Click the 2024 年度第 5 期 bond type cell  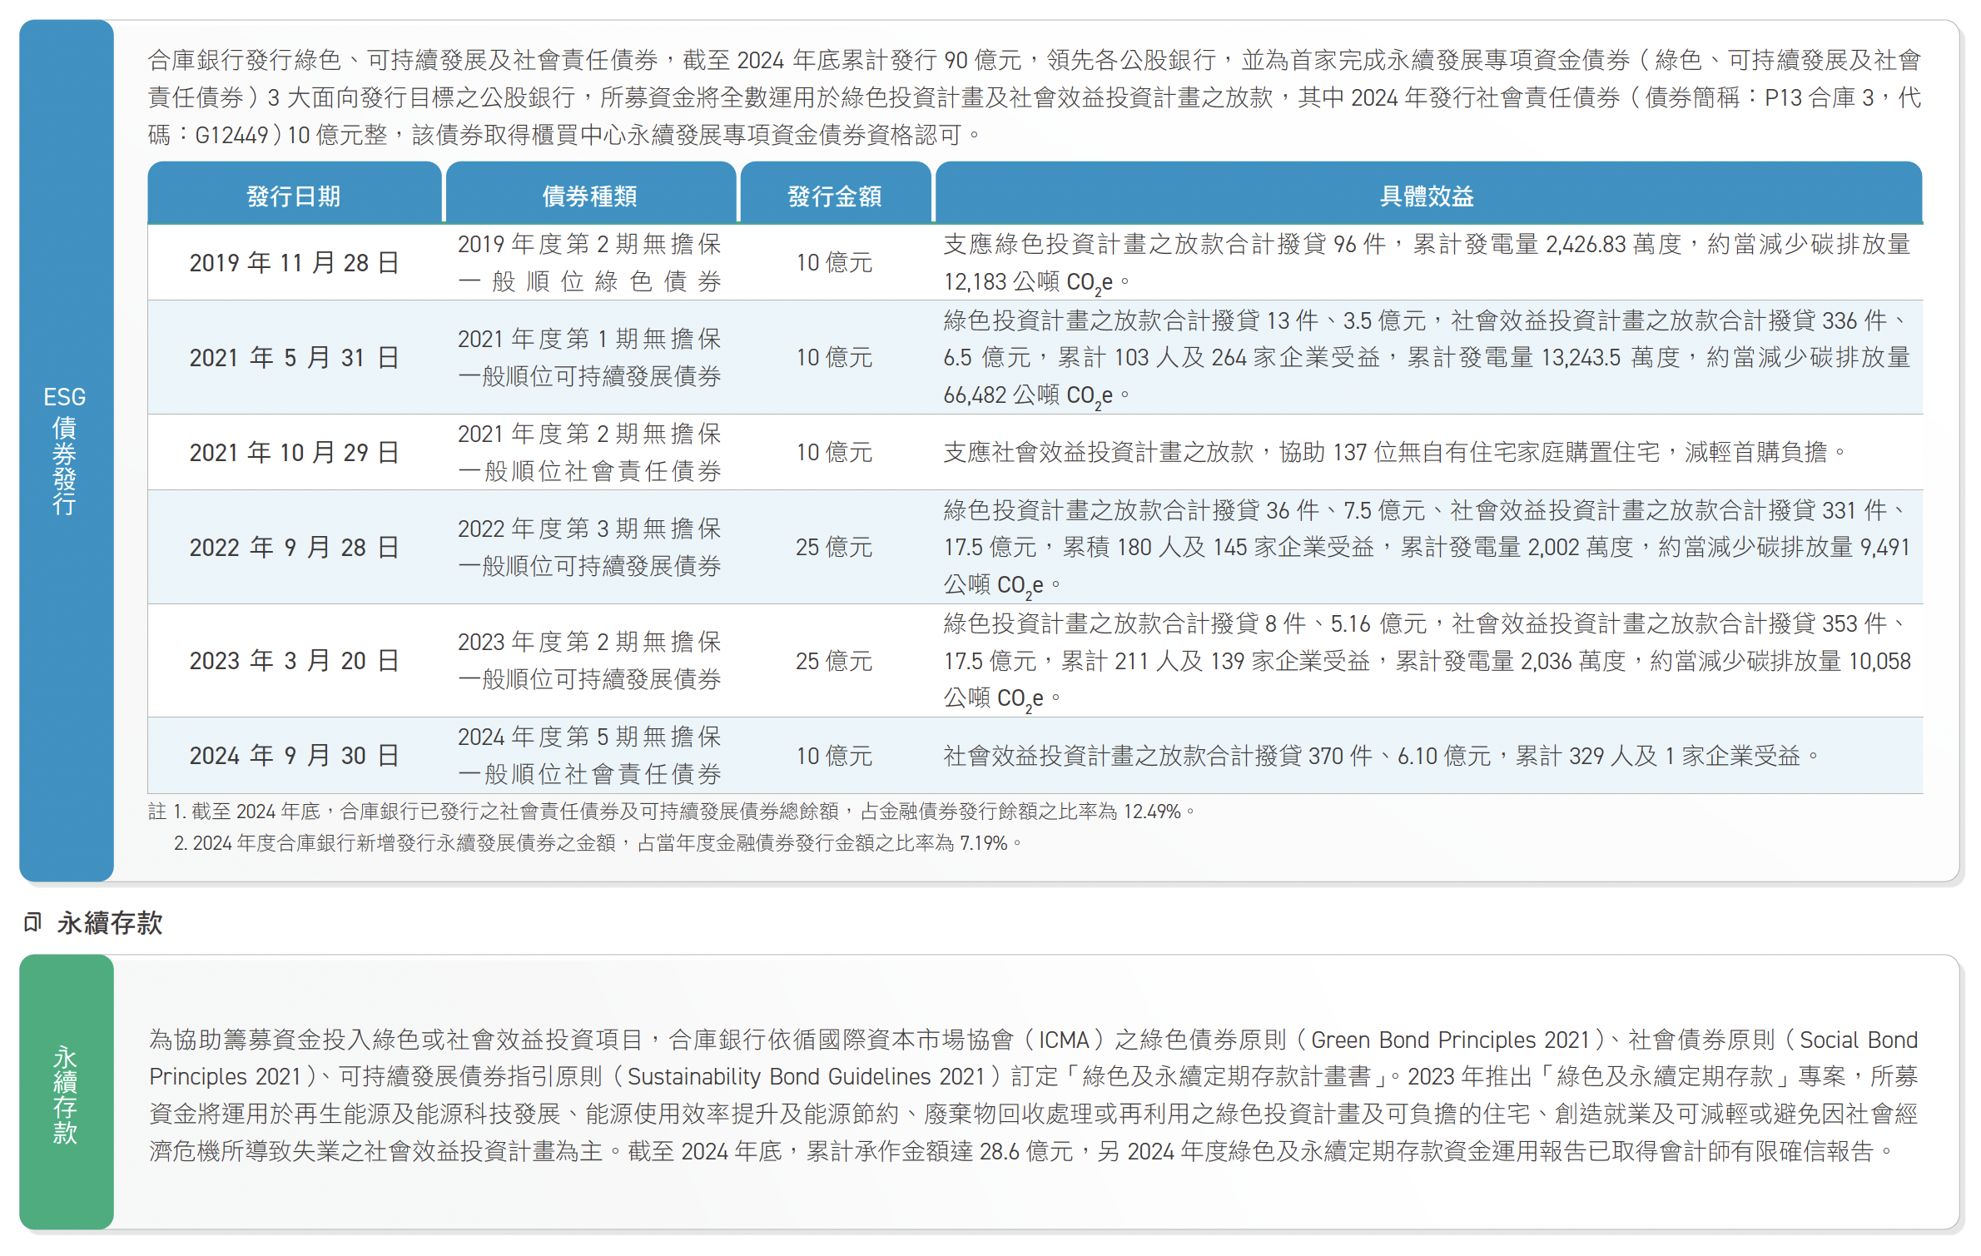coord(590,756)
